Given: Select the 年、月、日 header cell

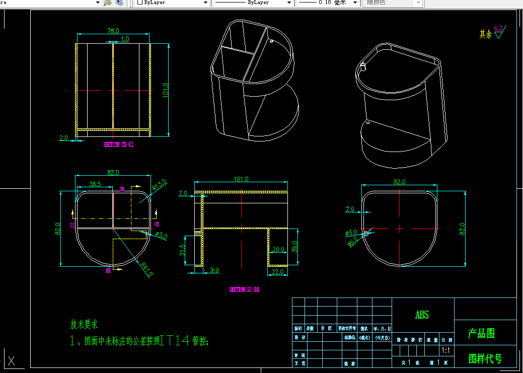Looking at the screenshot, I should coord(382,328).
